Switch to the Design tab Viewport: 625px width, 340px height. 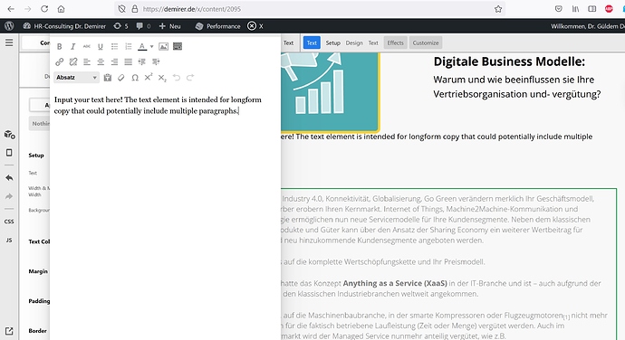click(x=354, y=42)
